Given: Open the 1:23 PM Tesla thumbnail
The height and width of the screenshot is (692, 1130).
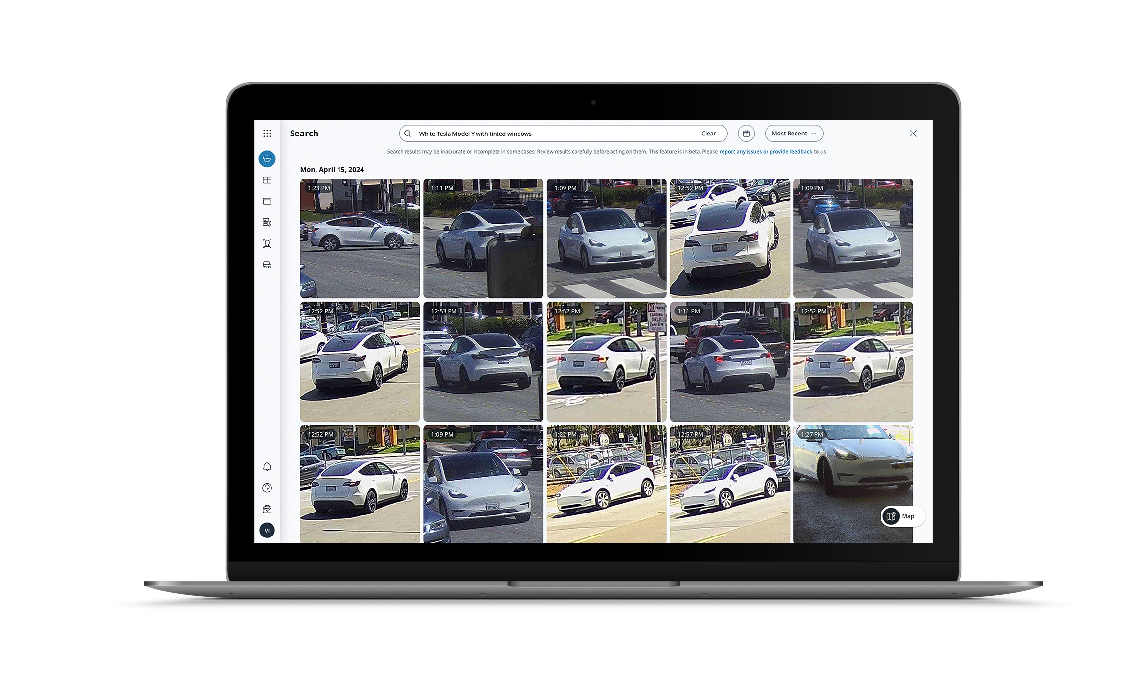Looking at the screenshot, I should 360,238.
